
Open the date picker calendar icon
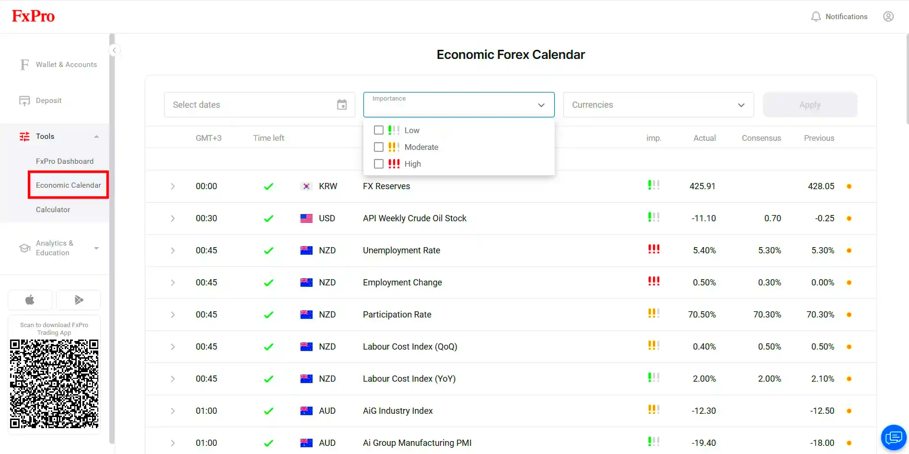point(341,104)
